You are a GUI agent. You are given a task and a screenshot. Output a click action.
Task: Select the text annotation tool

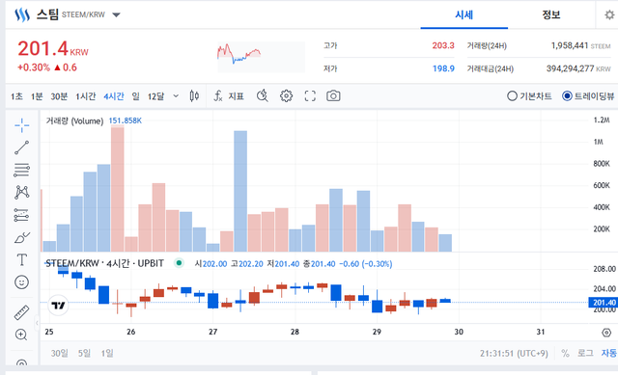point(21,259)
